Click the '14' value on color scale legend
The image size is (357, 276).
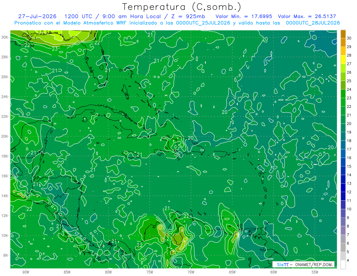pos(349,175)
